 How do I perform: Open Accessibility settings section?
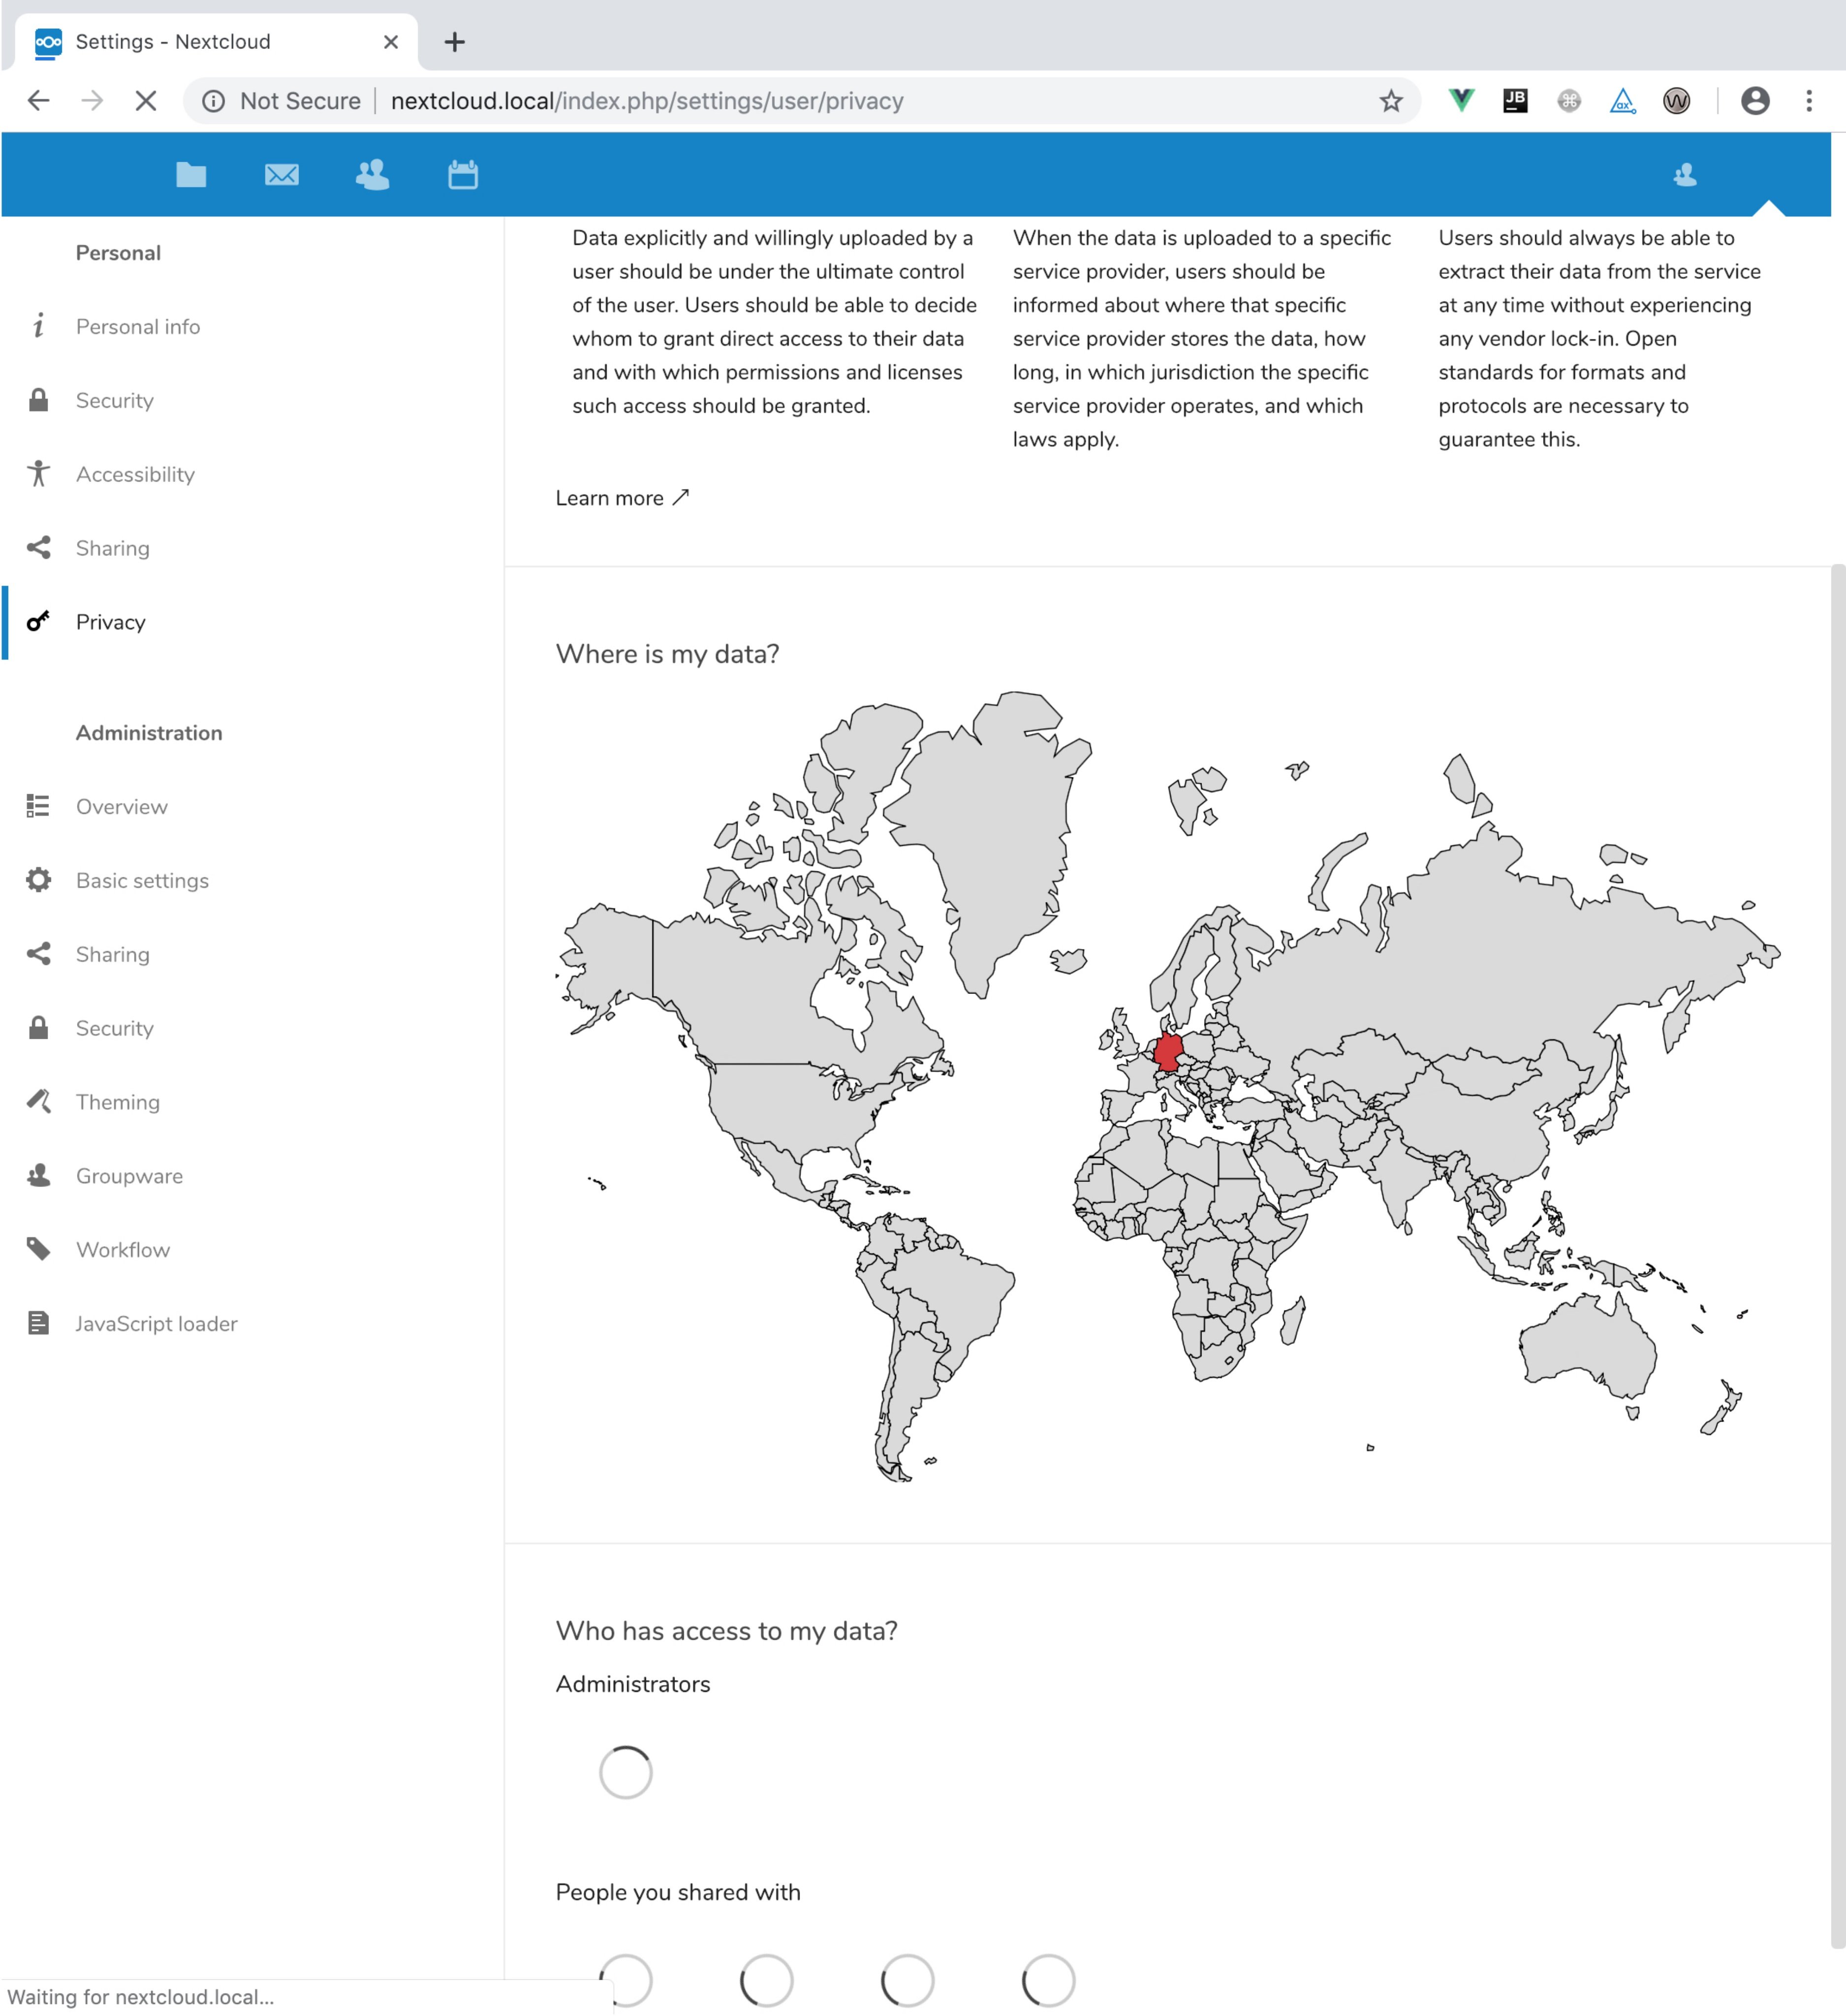click(x=135, y=475)
